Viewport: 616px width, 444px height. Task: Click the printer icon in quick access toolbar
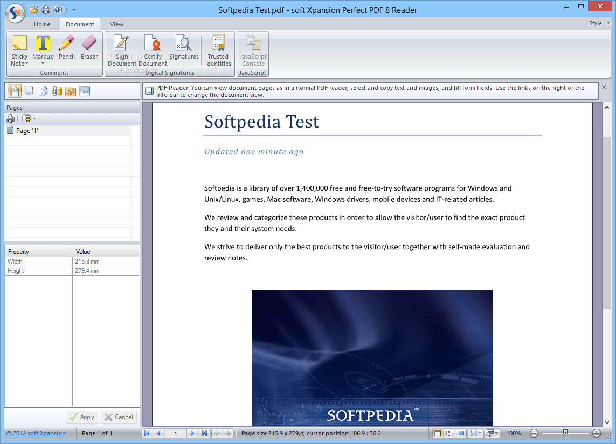[x=46, y=9]
